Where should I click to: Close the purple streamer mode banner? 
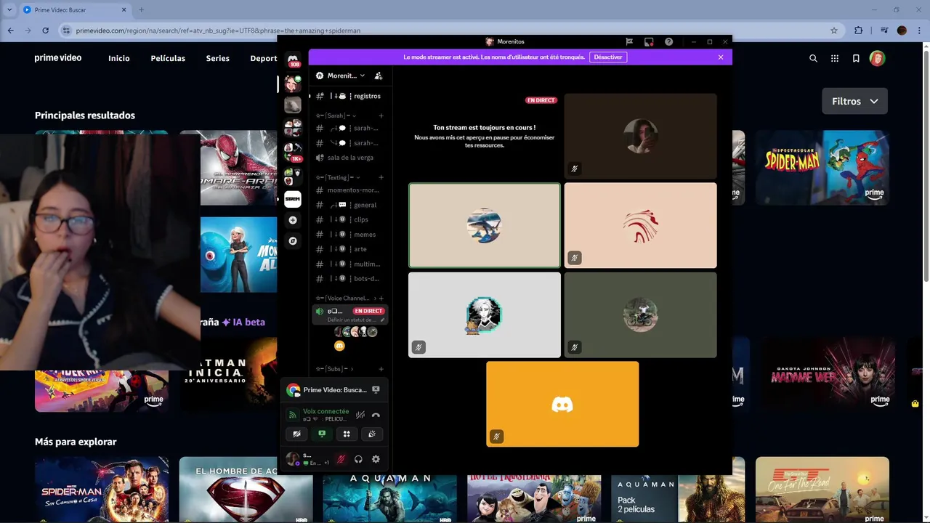(721, 57)
